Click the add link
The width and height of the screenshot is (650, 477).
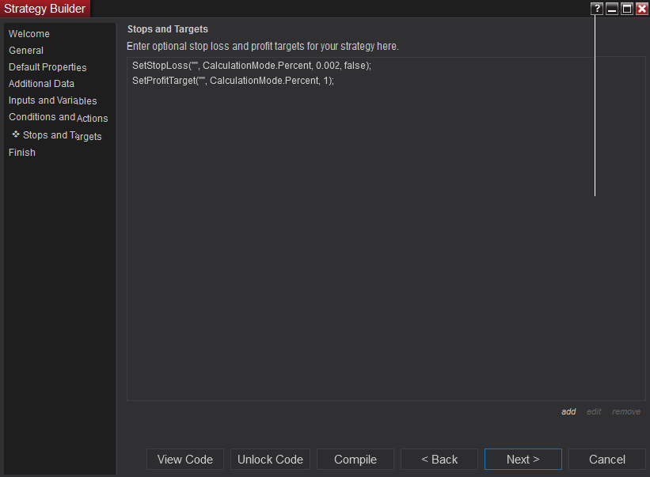tap(568, 411)
